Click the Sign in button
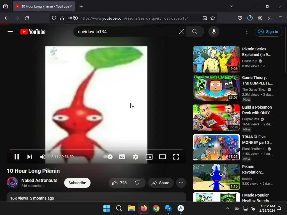 point(268,32)
